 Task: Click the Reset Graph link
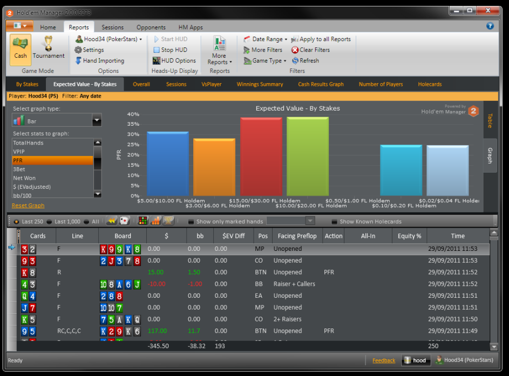click(28, 206)
